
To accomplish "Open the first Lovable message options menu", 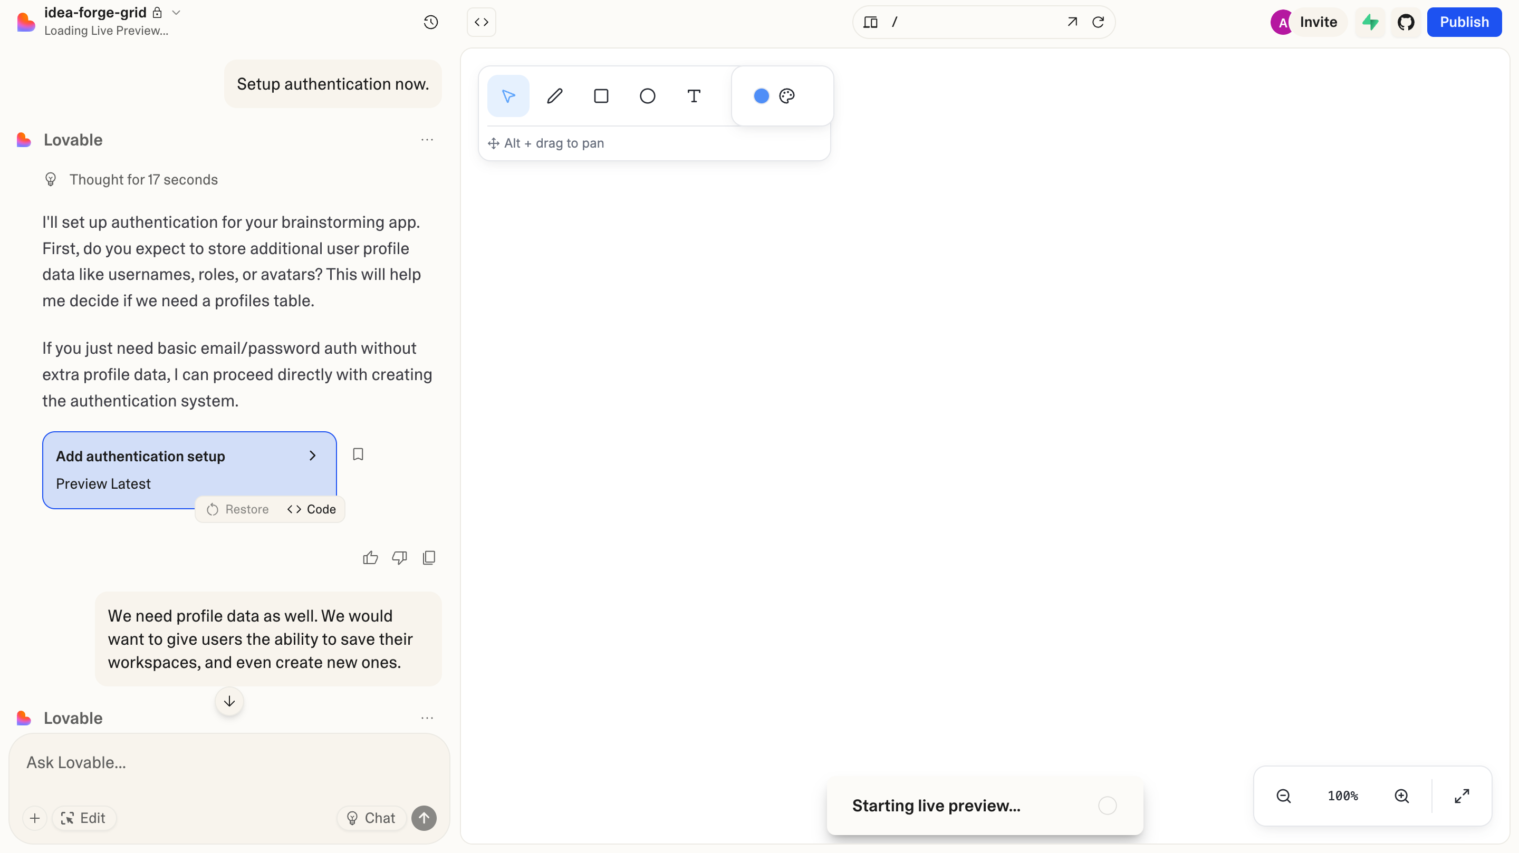I will tap(427, 140).
